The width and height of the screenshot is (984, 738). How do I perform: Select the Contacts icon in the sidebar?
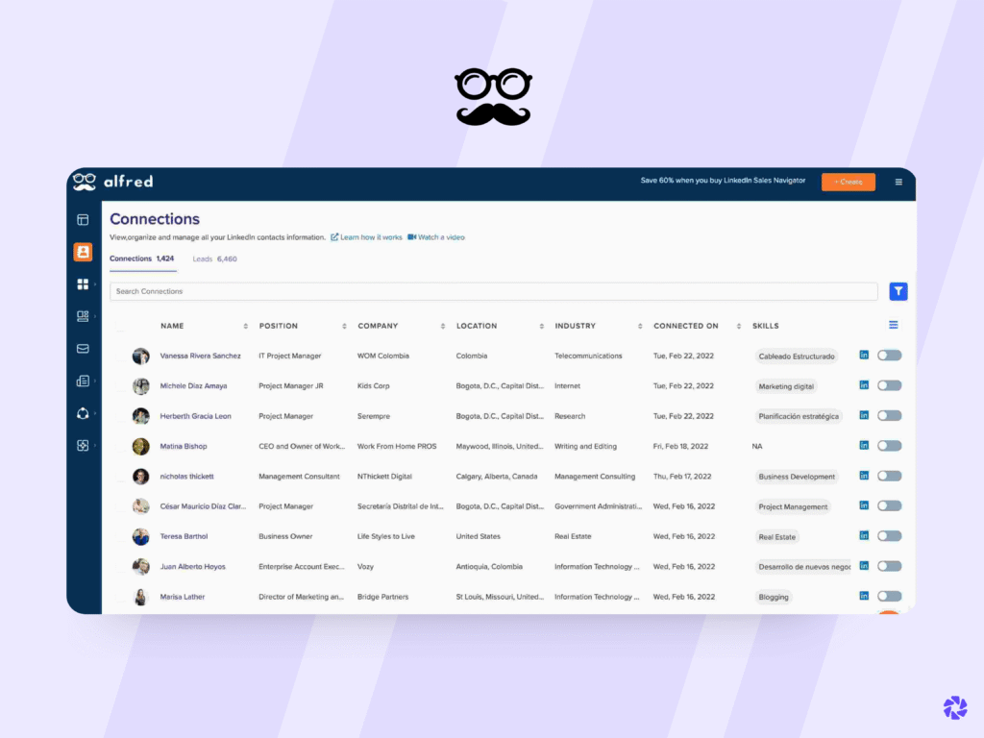[84, 252]
